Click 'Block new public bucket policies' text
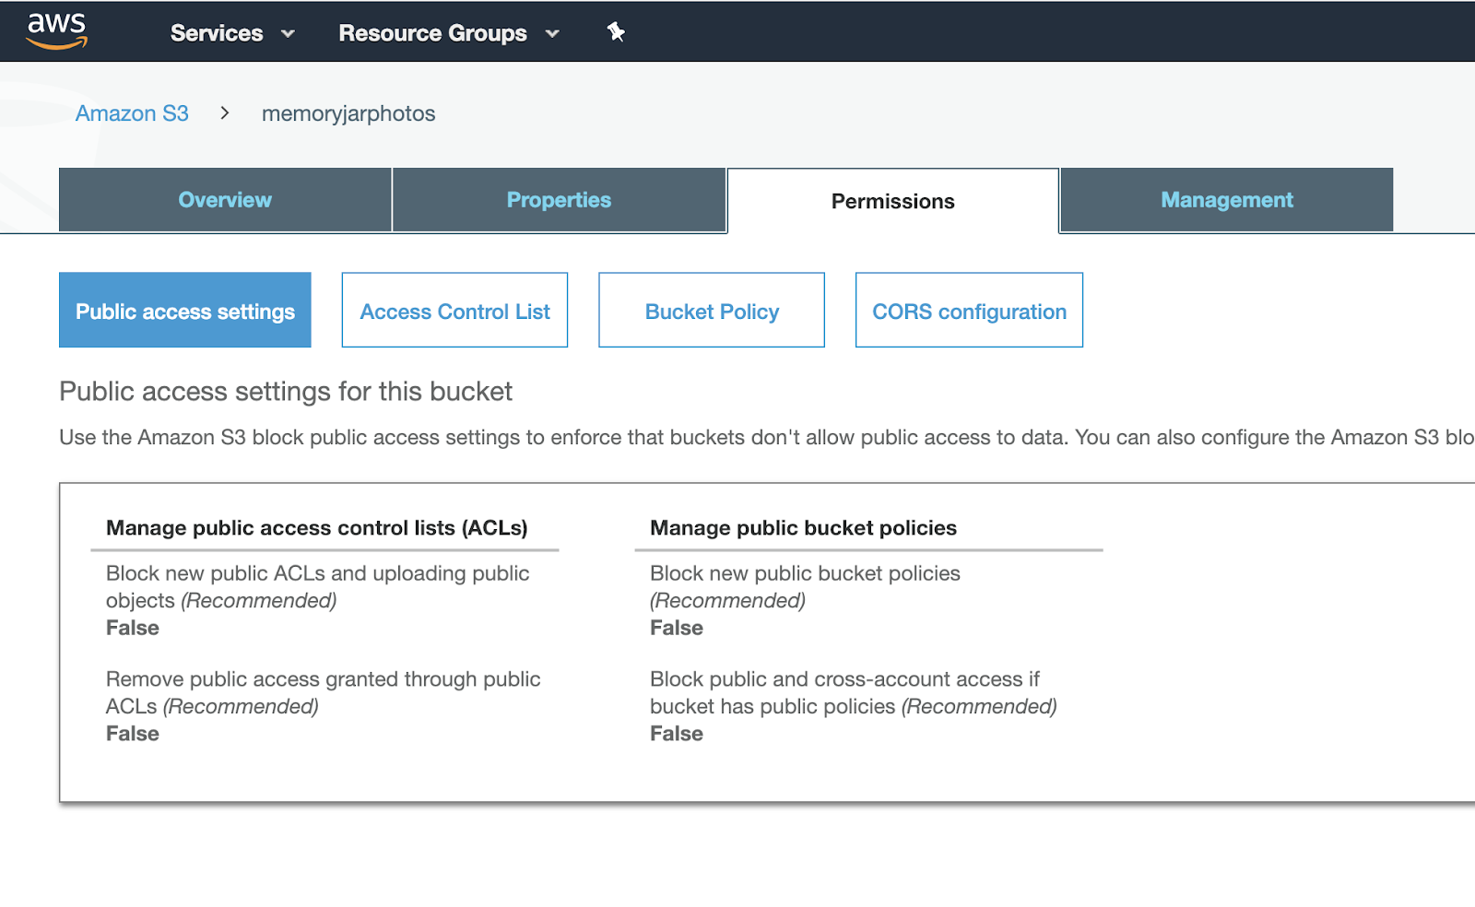The width and height of the screenshot is (1475, 907). pyautogui.click(x=805, y=586)
